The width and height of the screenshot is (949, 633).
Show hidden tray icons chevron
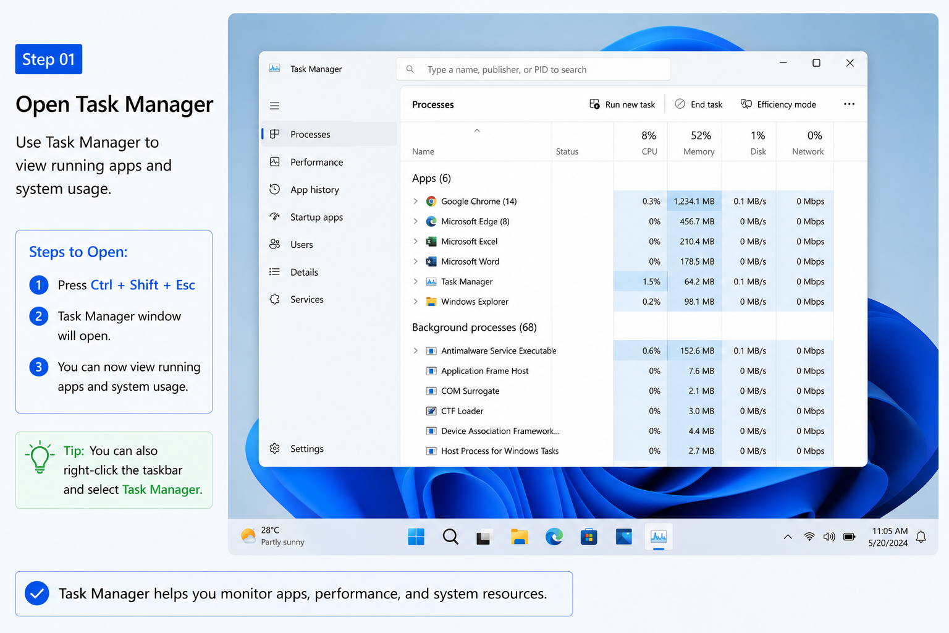[788, 537]
